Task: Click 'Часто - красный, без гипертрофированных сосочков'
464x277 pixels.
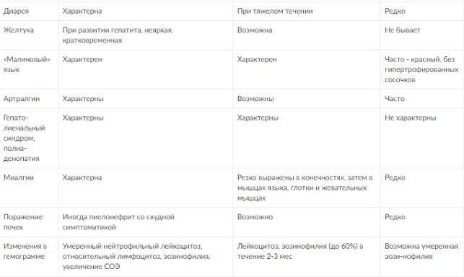Action: (421, 69)
